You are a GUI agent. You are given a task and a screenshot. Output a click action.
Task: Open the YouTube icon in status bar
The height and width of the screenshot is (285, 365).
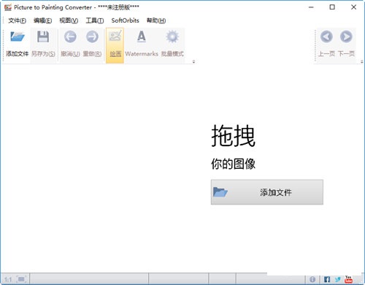pyautogui.click(x=348, y=279)
